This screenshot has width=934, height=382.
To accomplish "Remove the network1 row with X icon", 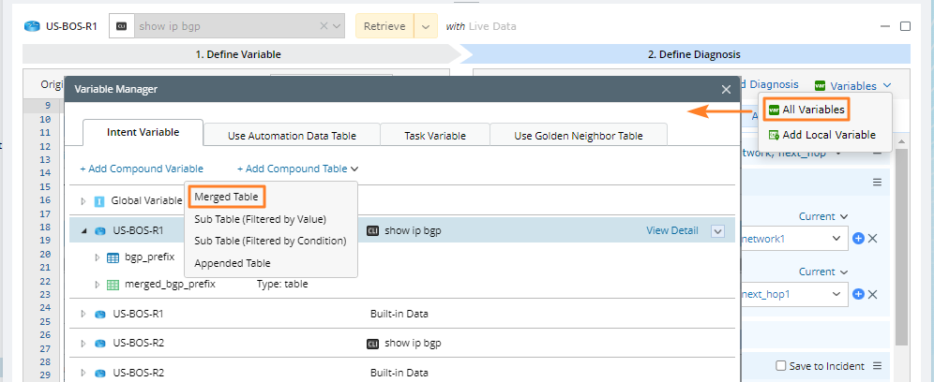I will pyautogui.click(x=872, y=239).
